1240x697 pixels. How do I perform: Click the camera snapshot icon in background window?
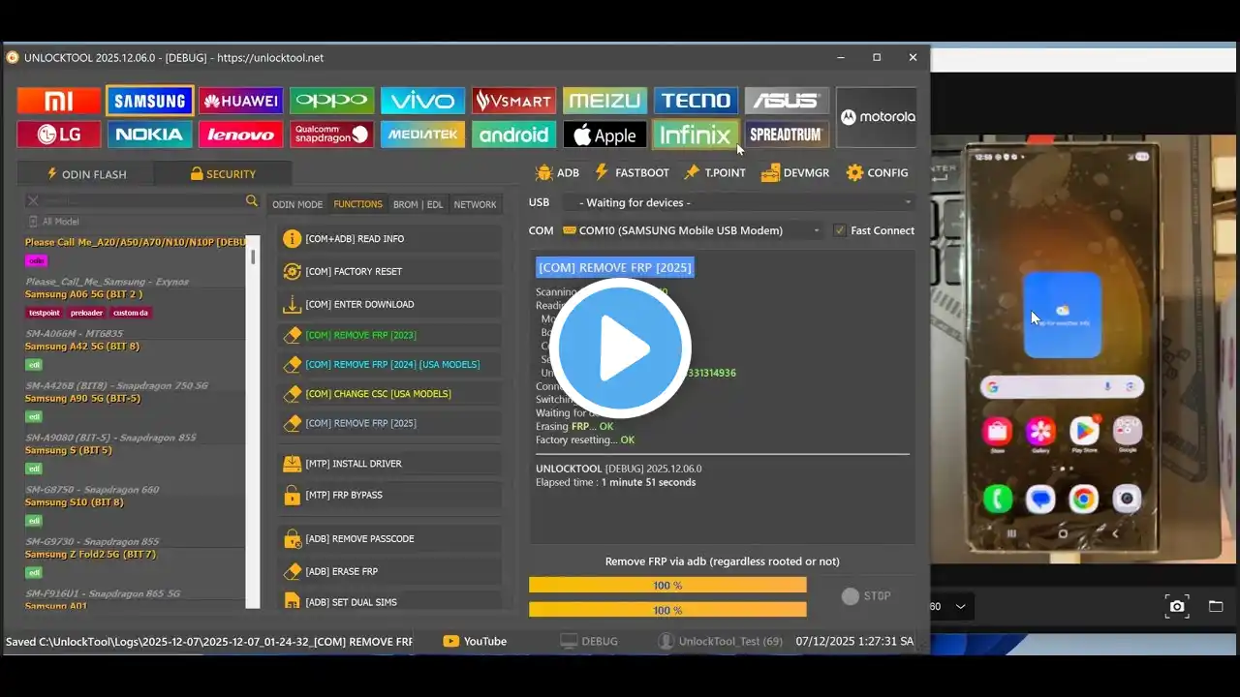tap(1177, 607)
